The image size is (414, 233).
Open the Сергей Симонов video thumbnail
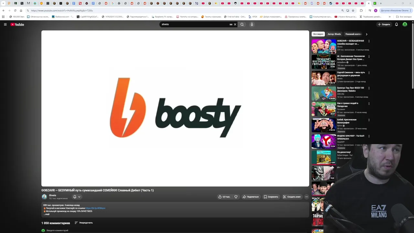pyautogui.click(x=324, y=78)
